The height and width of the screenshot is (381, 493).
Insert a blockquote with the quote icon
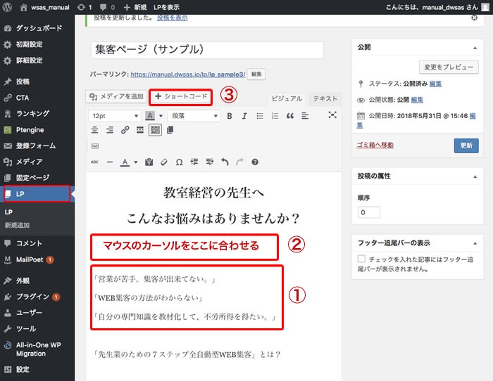(x=290, y=115)
